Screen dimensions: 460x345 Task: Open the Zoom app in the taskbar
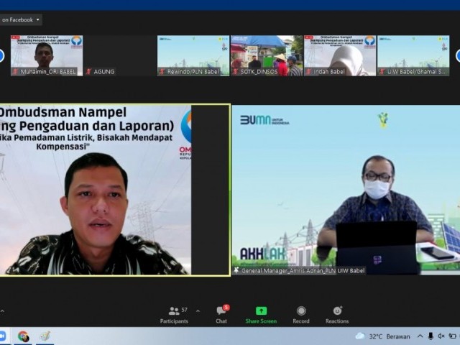(3, 336)
